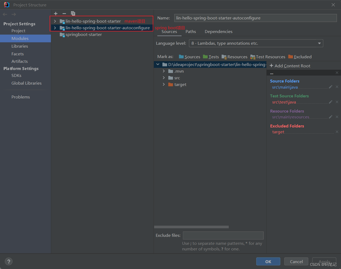Open Problems page
341x269 pixels.
coord(21,97)
